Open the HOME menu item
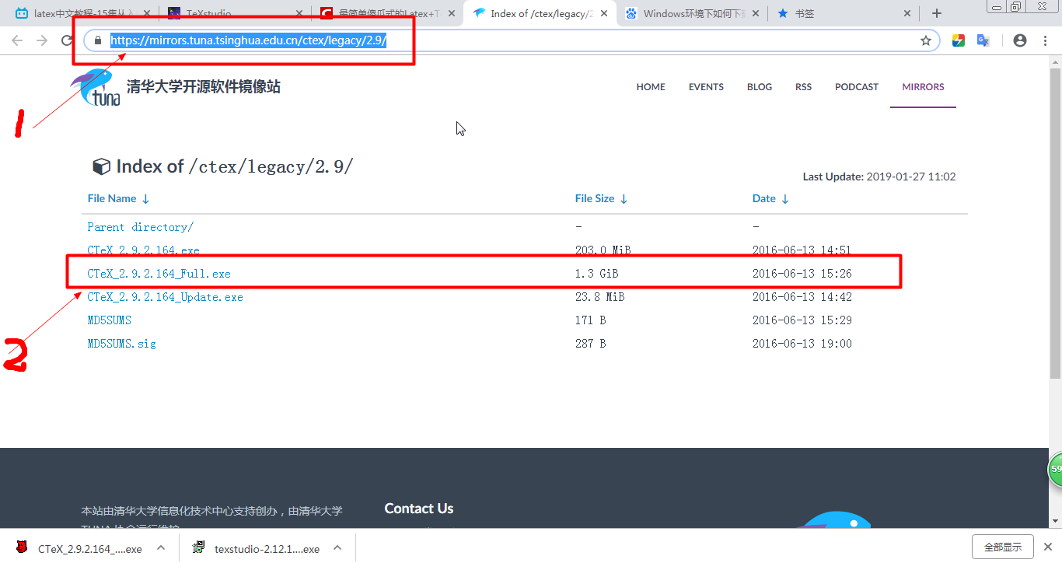Viewport: 1062px width, 563px height. tap(651, 87)
